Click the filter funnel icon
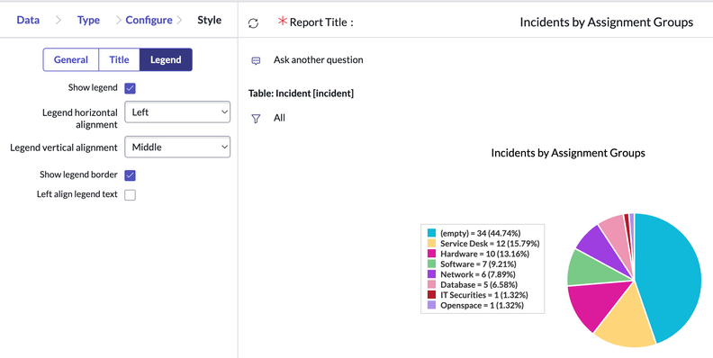The image size is (713, 358). coord(256,119)
